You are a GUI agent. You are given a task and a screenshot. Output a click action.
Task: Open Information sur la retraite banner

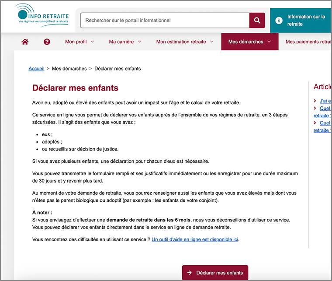[301, 21]
